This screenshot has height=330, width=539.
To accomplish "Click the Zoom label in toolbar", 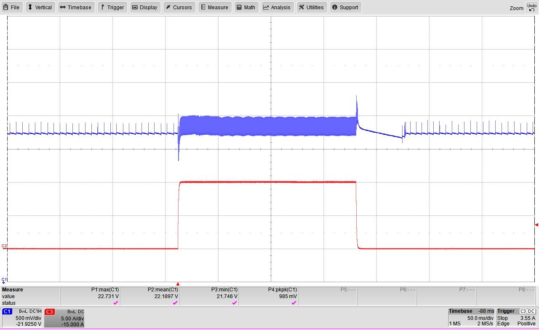I will 516,8.
